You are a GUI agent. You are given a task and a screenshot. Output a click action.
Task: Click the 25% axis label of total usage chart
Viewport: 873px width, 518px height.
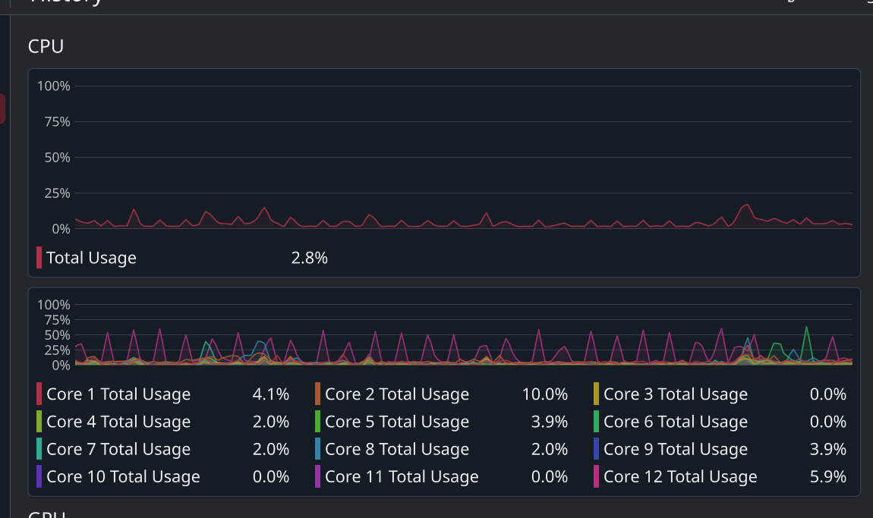tap(58, 193)
